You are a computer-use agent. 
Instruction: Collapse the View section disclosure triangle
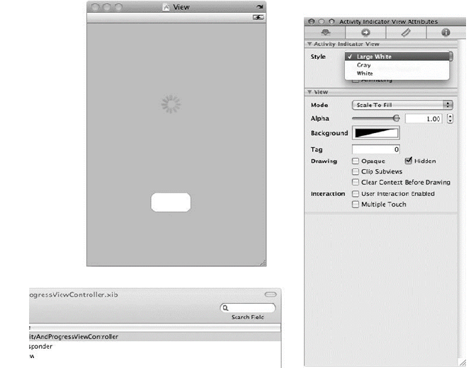(310, 92)
